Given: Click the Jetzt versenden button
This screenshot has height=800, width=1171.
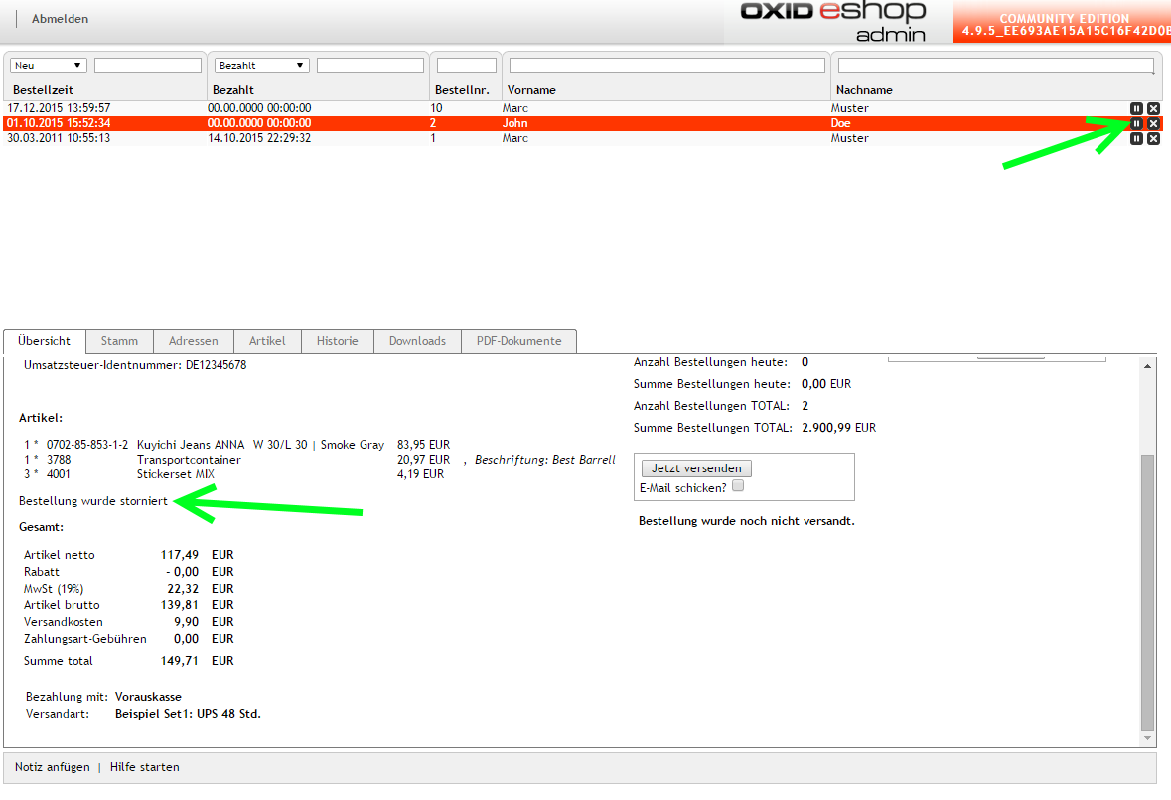Looking at the screenshot, I should [697, 467].
